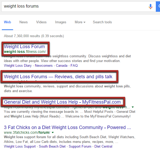Image resolution: width=160 pixels, height=151 pixels.
Task: Expand the More dropdown menu
Action: point(80,22)
